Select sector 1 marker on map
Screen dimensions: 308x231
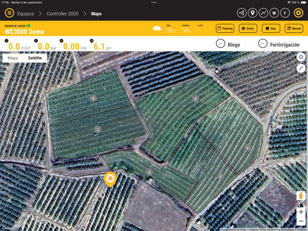point(98,129)
